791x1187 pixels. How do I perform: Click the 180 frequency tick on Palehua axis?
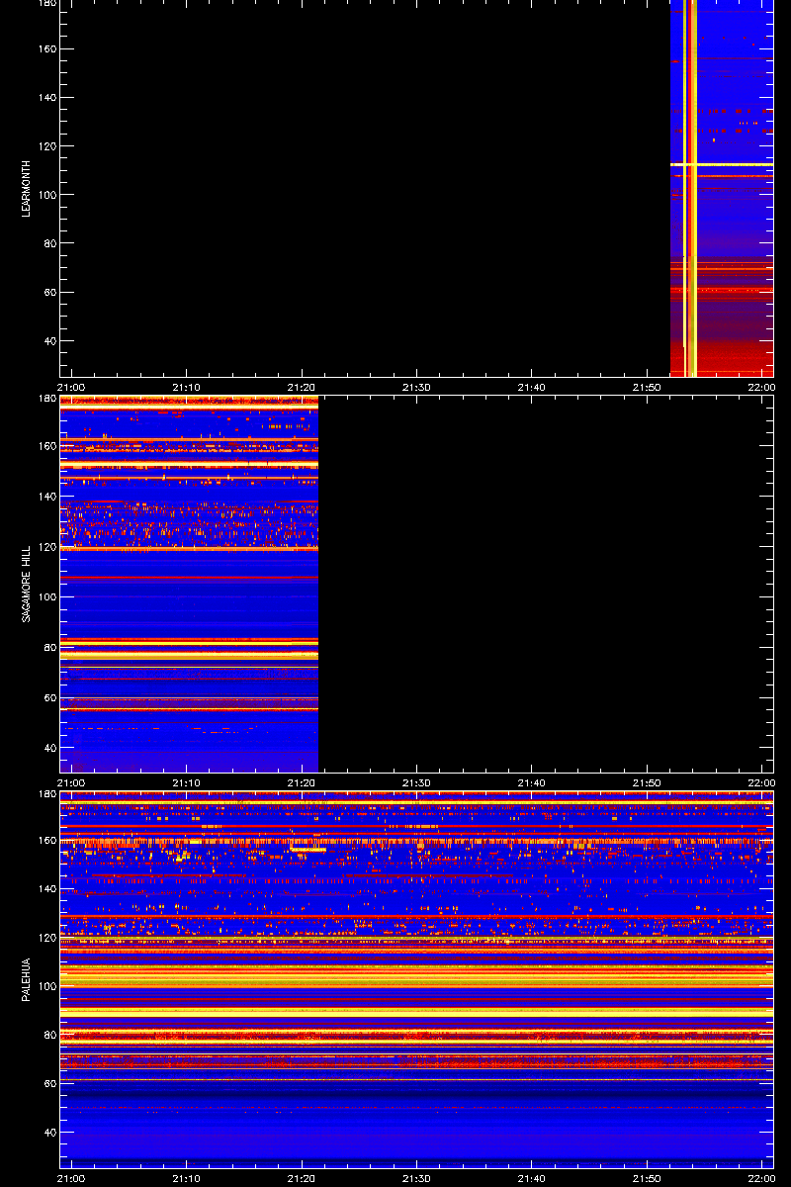(46, 795)
